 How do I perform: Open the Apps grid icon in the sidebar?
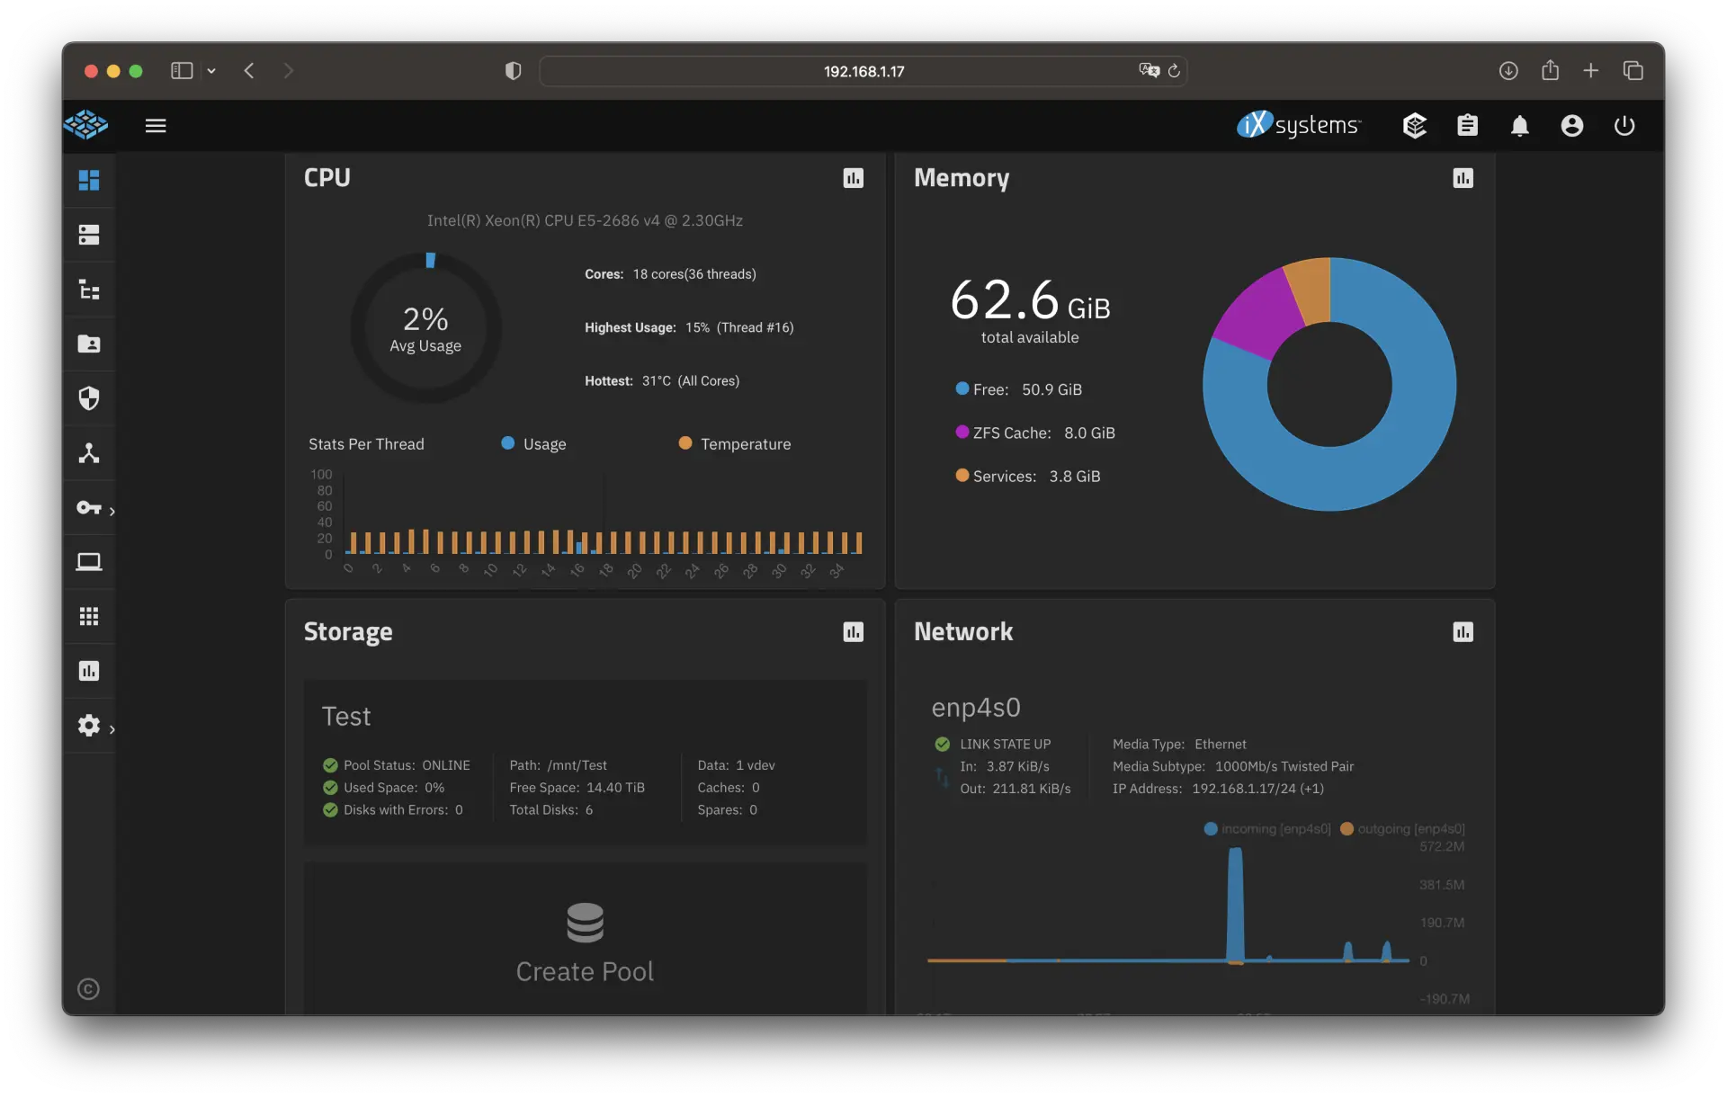89,617
